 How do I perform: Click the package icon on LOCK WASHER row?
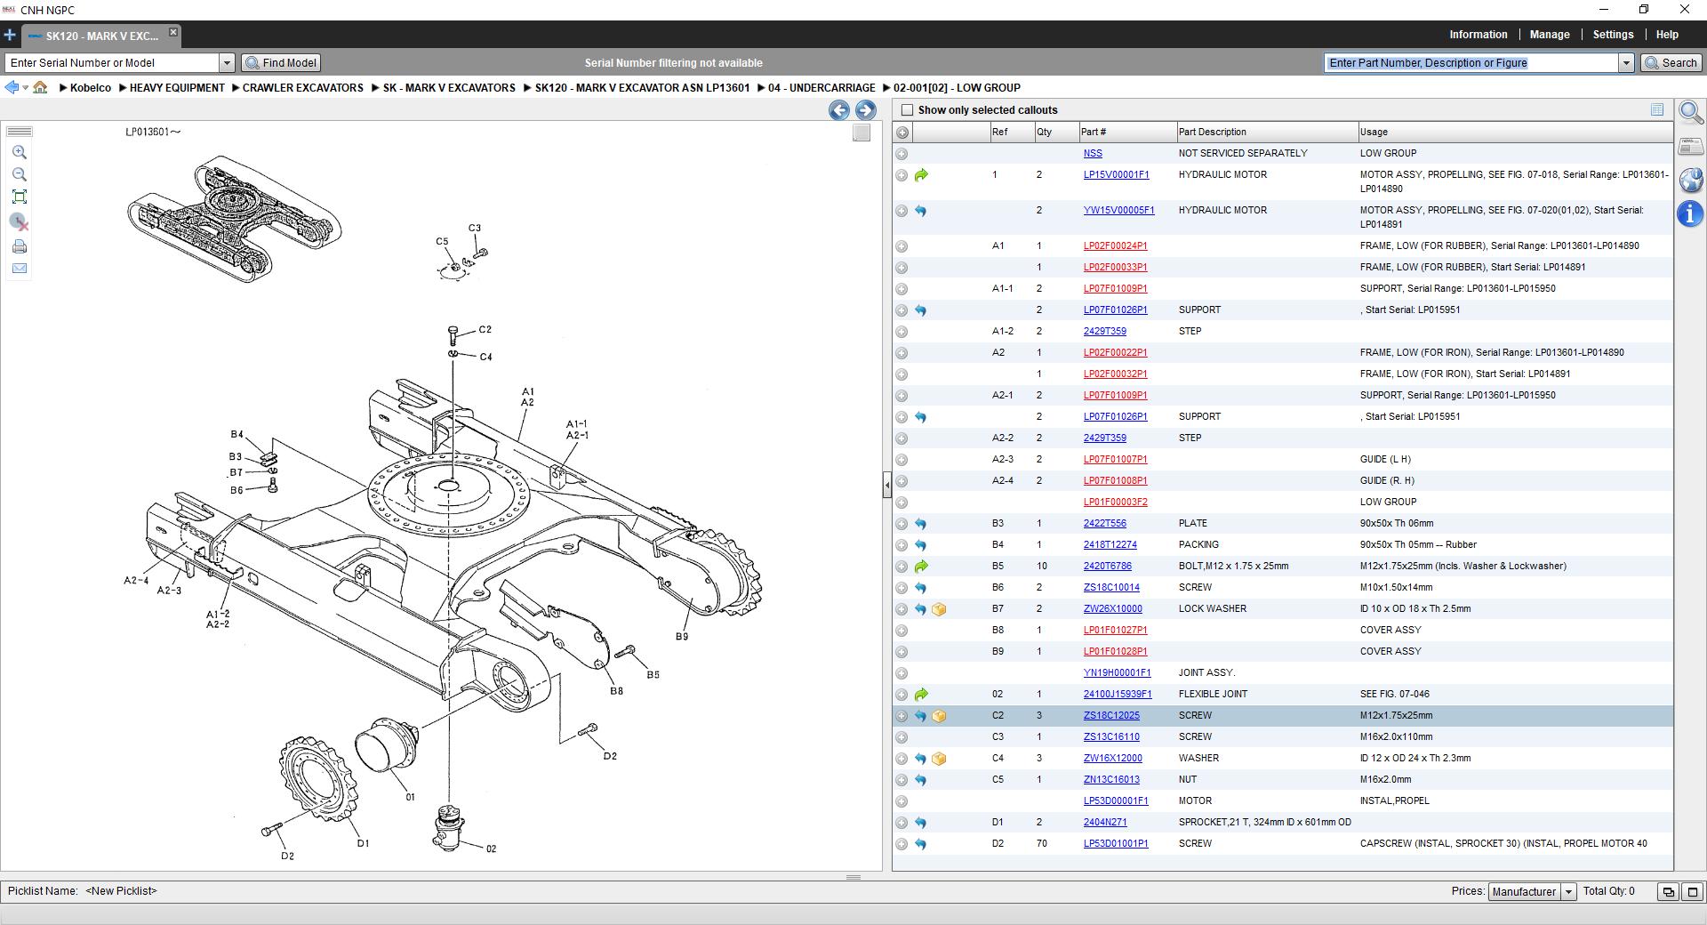click(x=939, y=609)
